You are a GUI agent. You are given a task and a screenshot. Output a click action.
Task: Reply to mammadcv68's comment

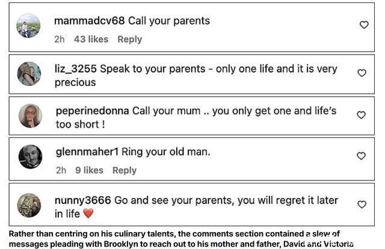129,39
